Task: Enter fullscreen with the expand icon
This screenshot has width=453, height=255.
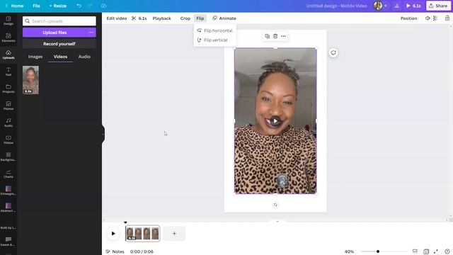Action: click(436, 251)
